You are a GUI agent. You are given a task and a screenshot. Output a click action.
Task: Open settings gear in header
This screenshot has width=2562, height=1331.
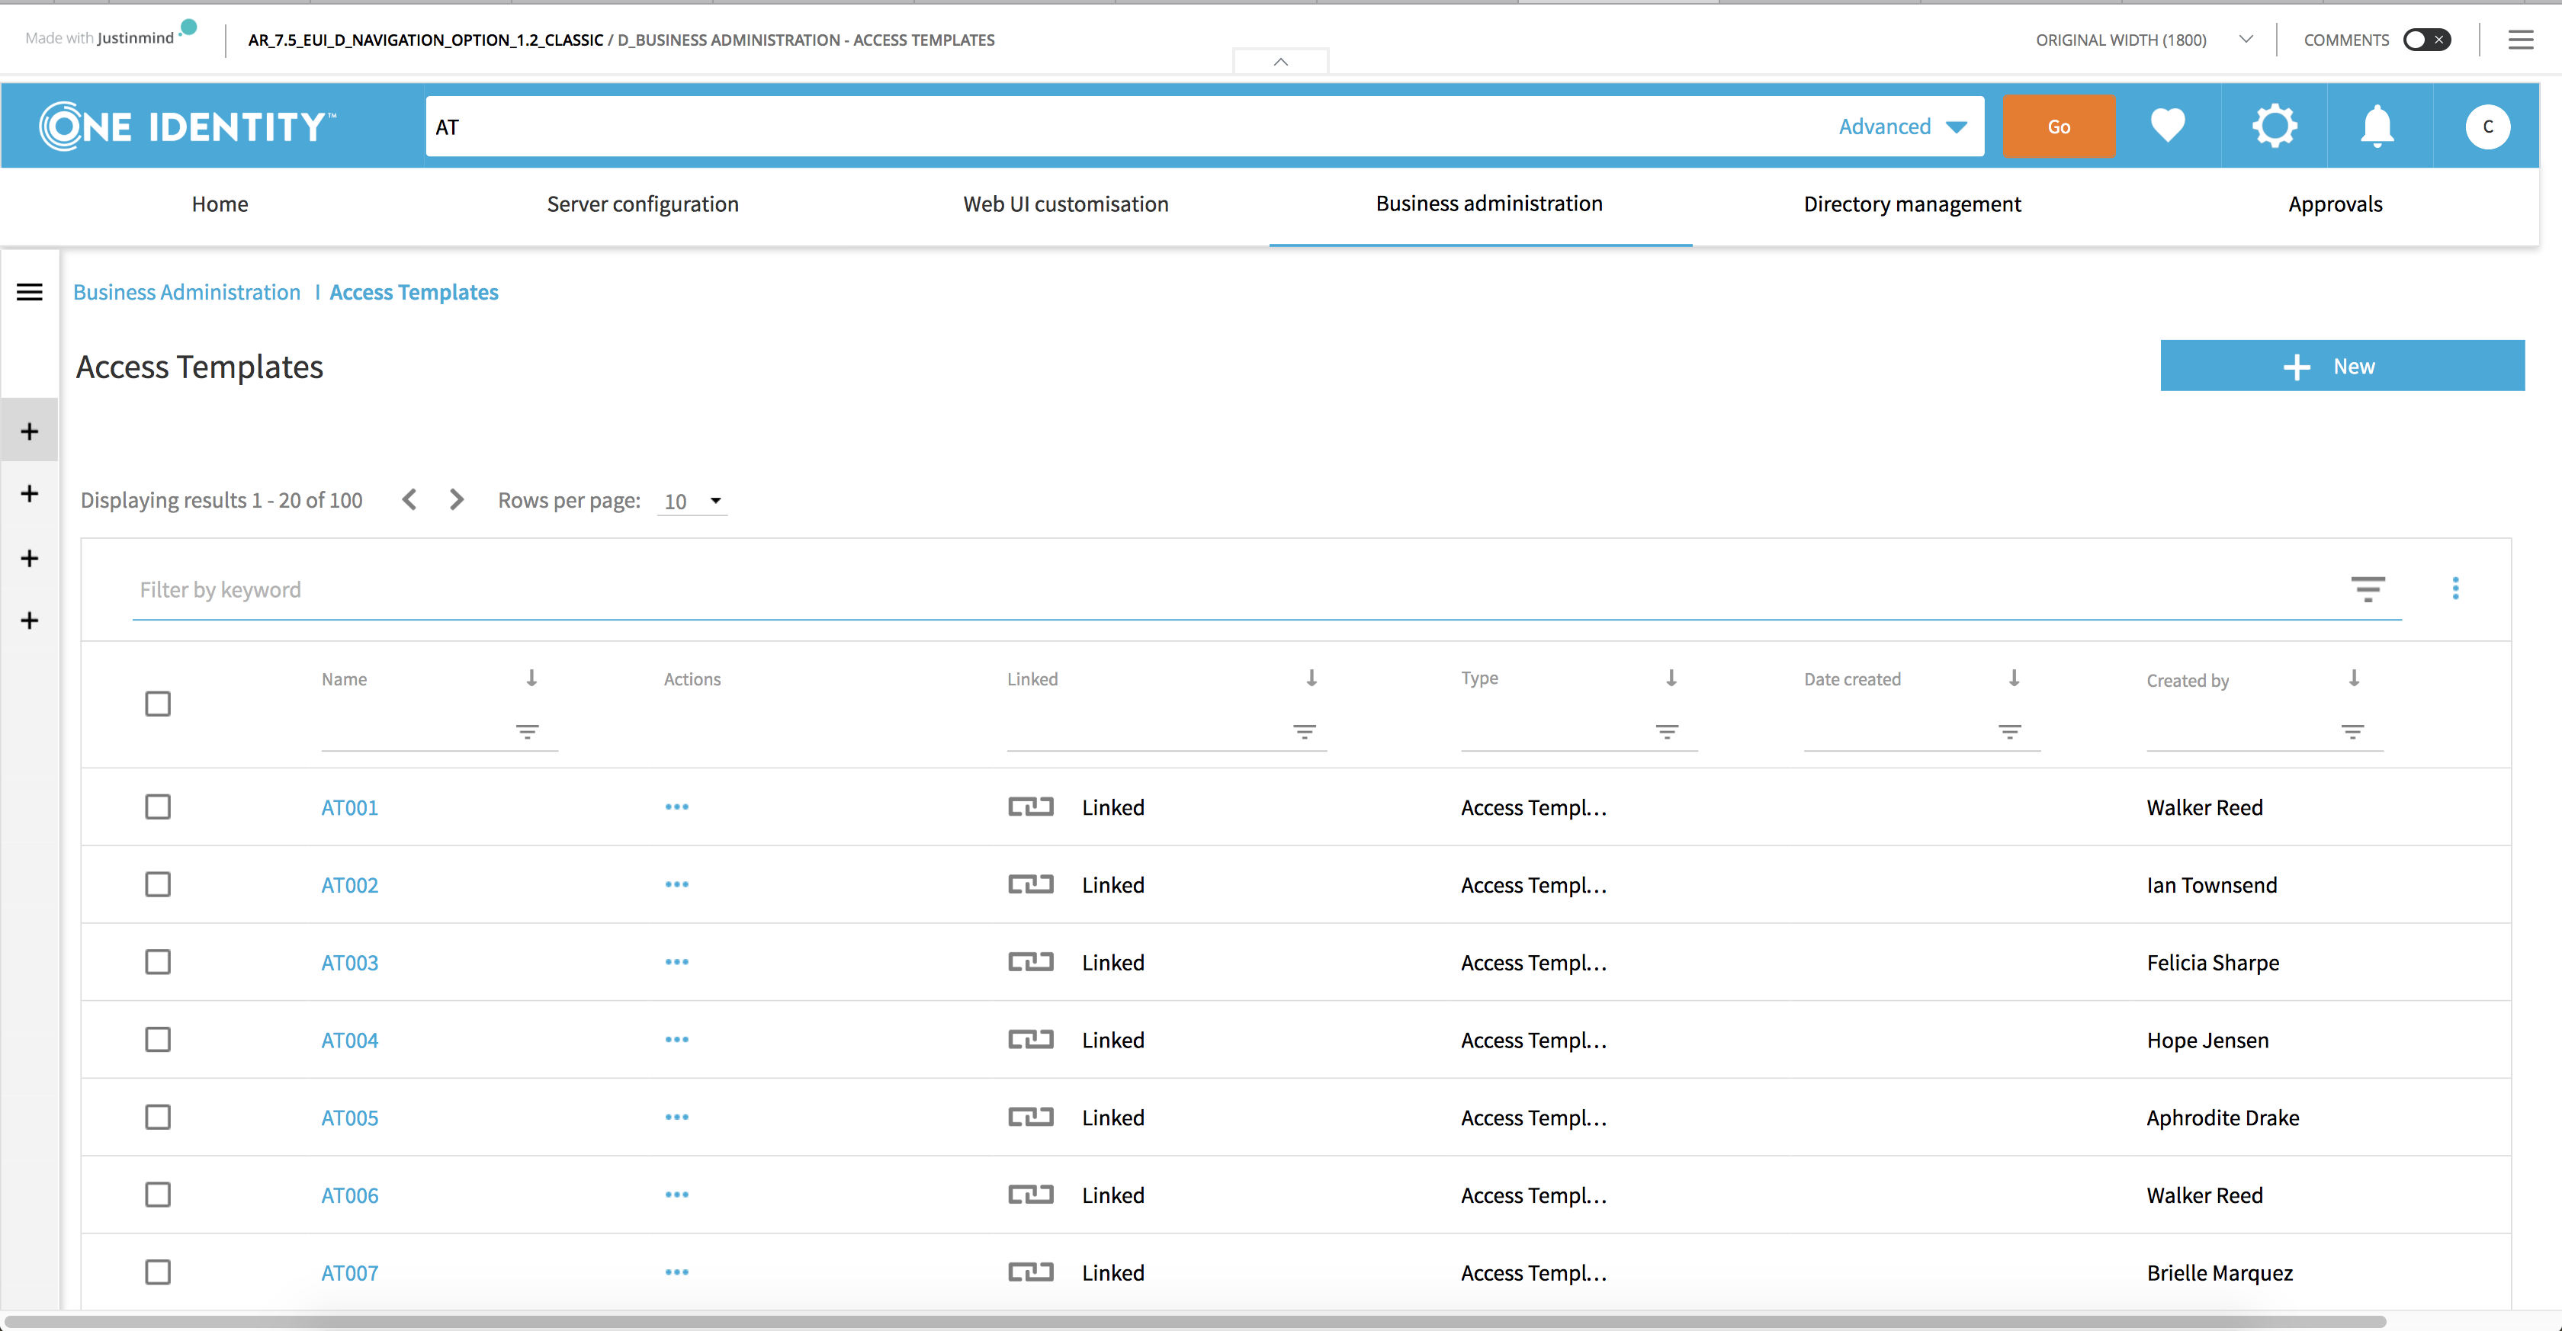[2275, 127]
